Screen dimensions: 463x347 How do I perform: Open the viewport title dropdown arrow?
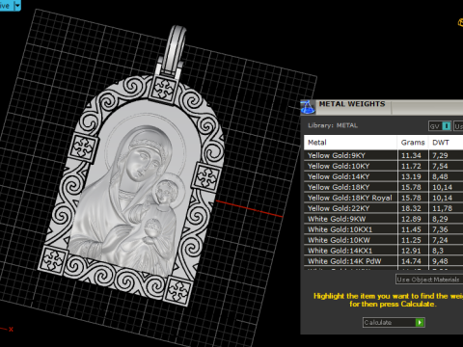pyautogui.click(x=17, y=6)
